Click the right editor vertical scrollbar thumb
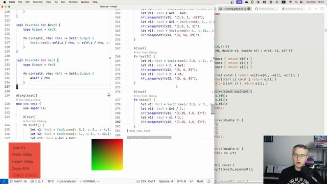Screen dimensions: 327x184 coord(213,109)
